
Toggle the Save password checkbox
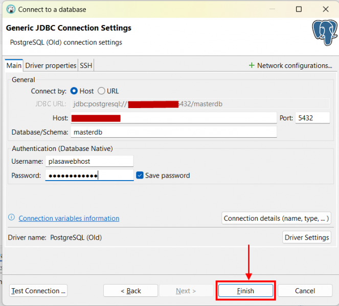(140, 175)
